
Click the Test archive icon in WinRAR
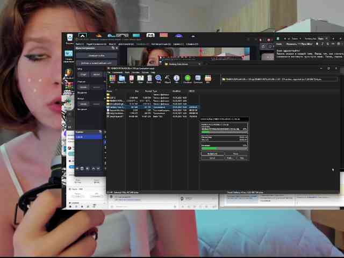click(131, 78)
